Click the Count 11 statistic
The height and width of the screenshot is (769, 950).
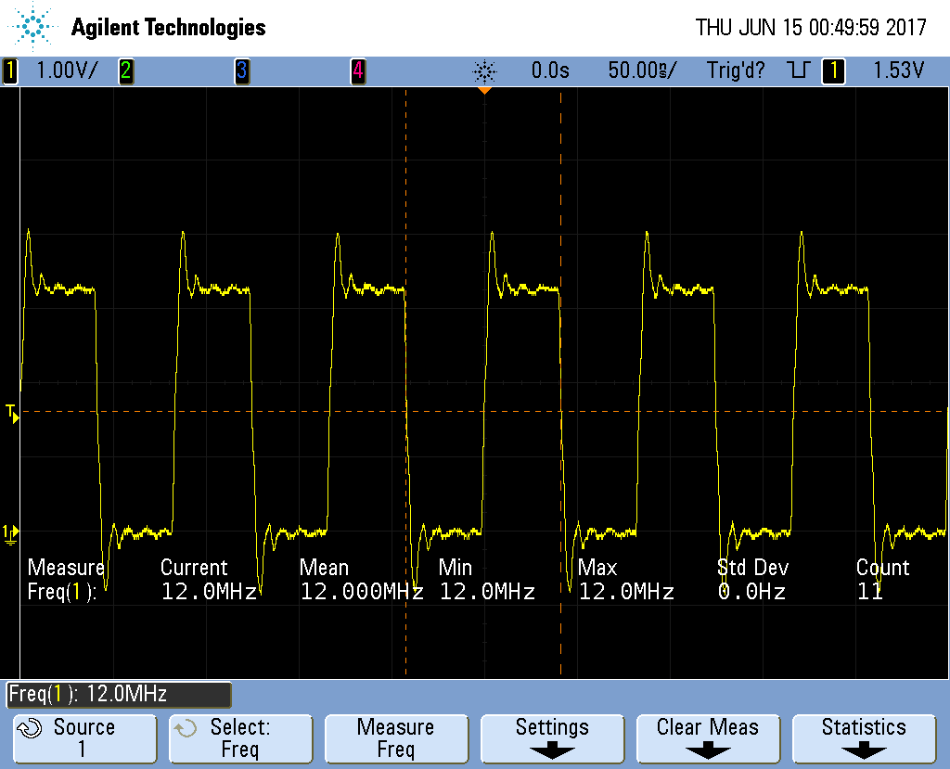click(883, 580)
